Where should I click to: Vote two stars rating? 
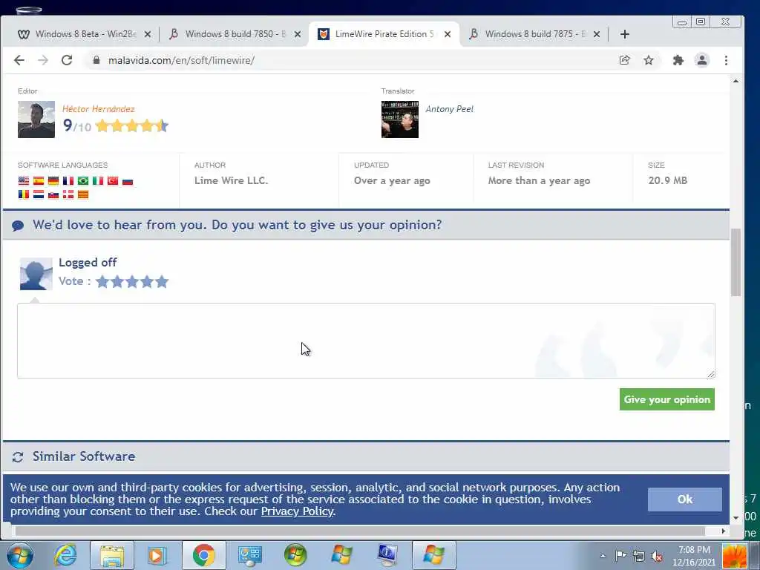click(117, 281)
